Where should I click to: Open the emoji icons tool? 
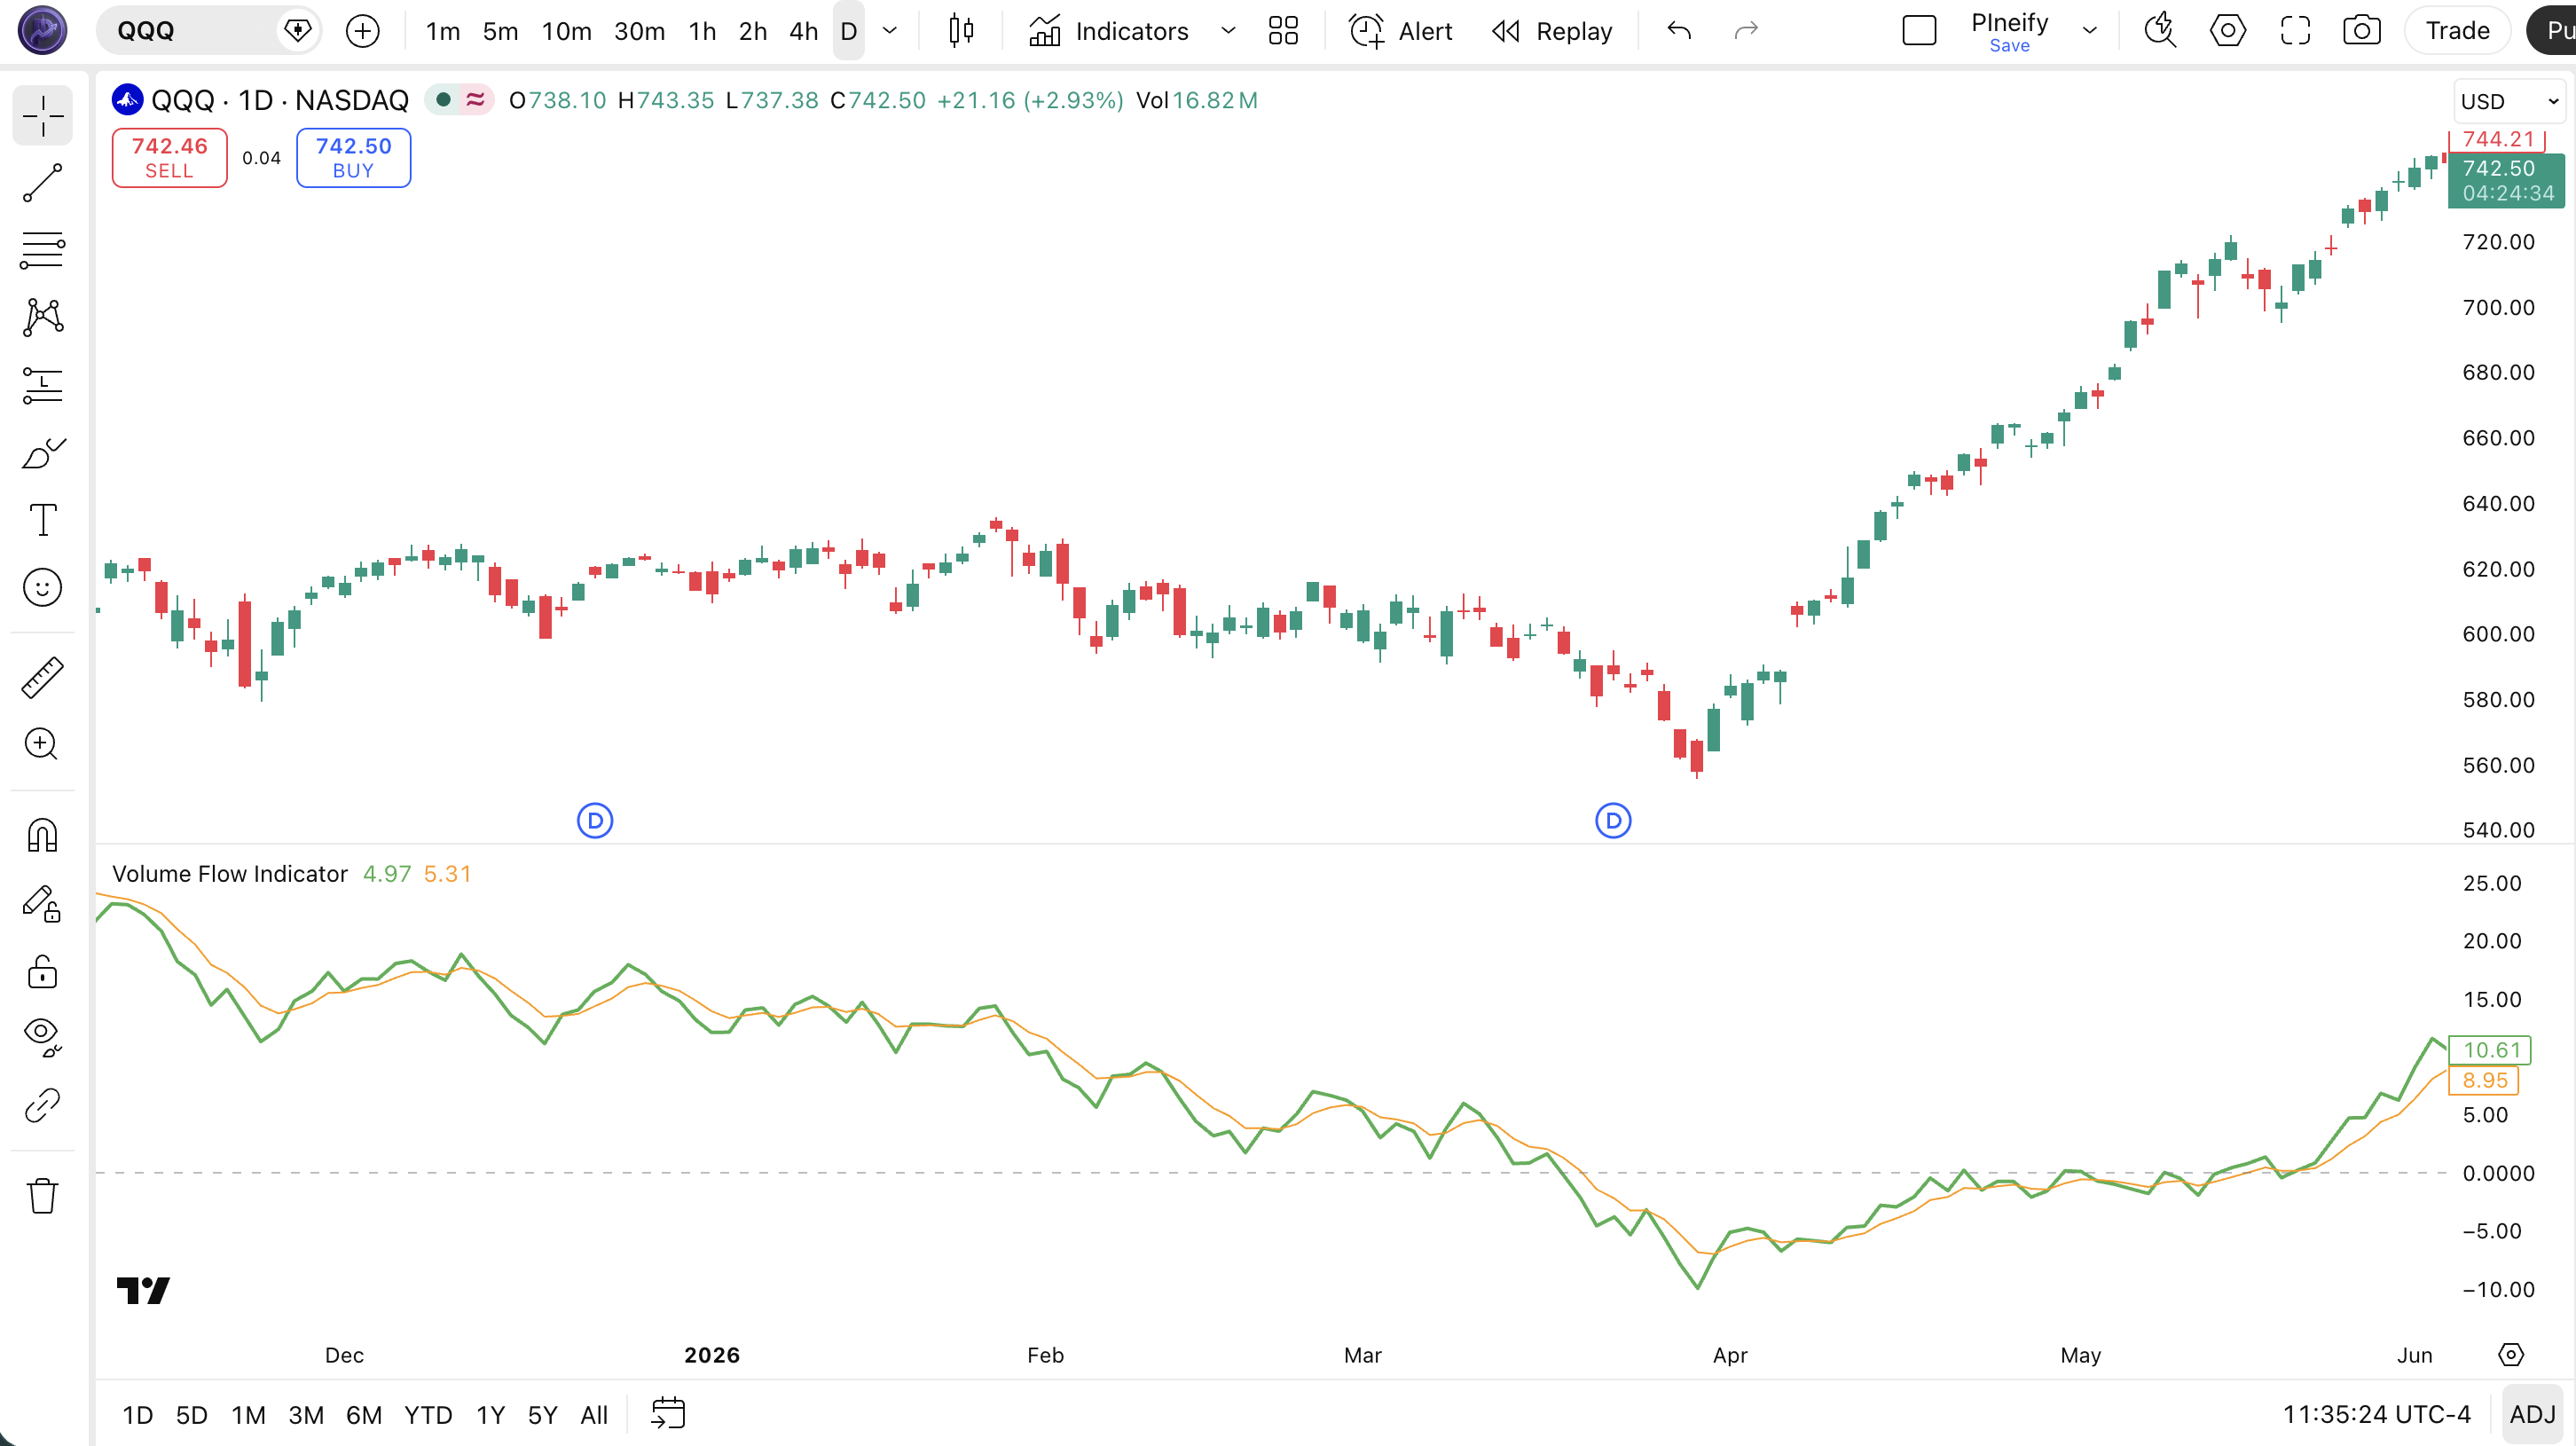pyautogui.click(x=42, y=587)
